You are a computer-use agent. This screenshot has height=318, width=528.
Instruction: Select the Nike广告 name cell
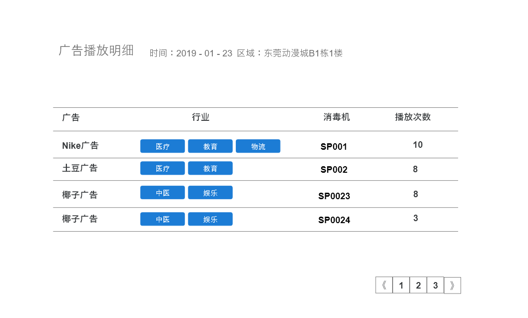pyautogui.click(x=80, y=145)
